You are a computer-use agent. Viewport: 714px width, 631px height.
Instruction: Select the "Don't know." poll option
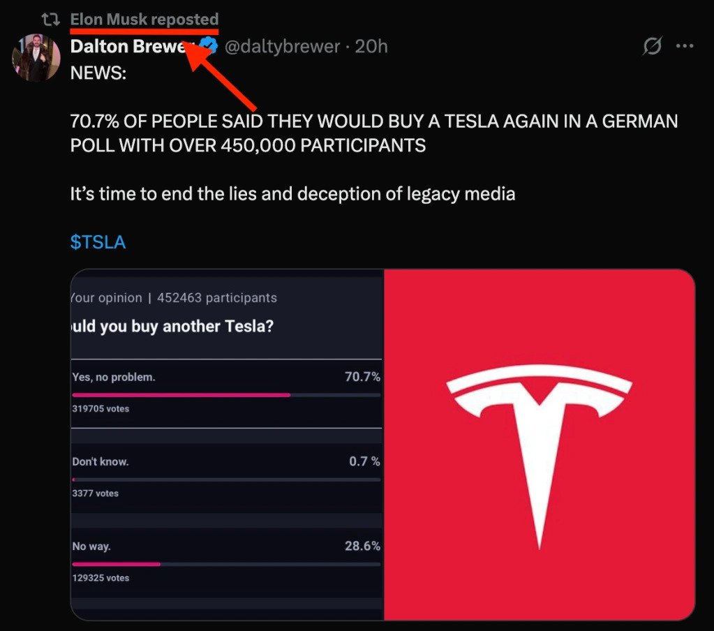pyautogui.click(x=101, y=461)
